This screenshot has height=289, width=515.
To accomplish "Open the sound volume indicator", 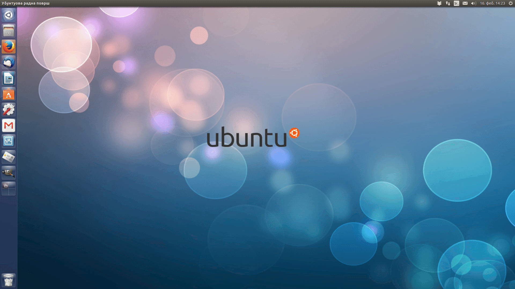I will (474, 3).
